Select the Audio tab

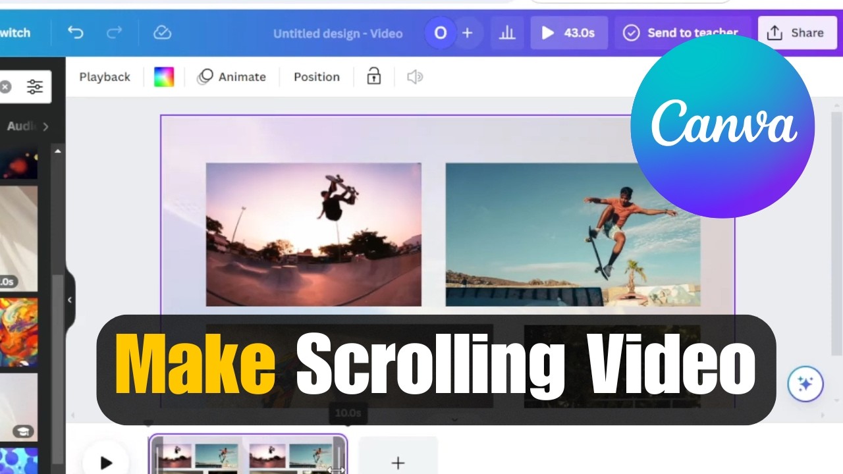(x=21, y=126)
